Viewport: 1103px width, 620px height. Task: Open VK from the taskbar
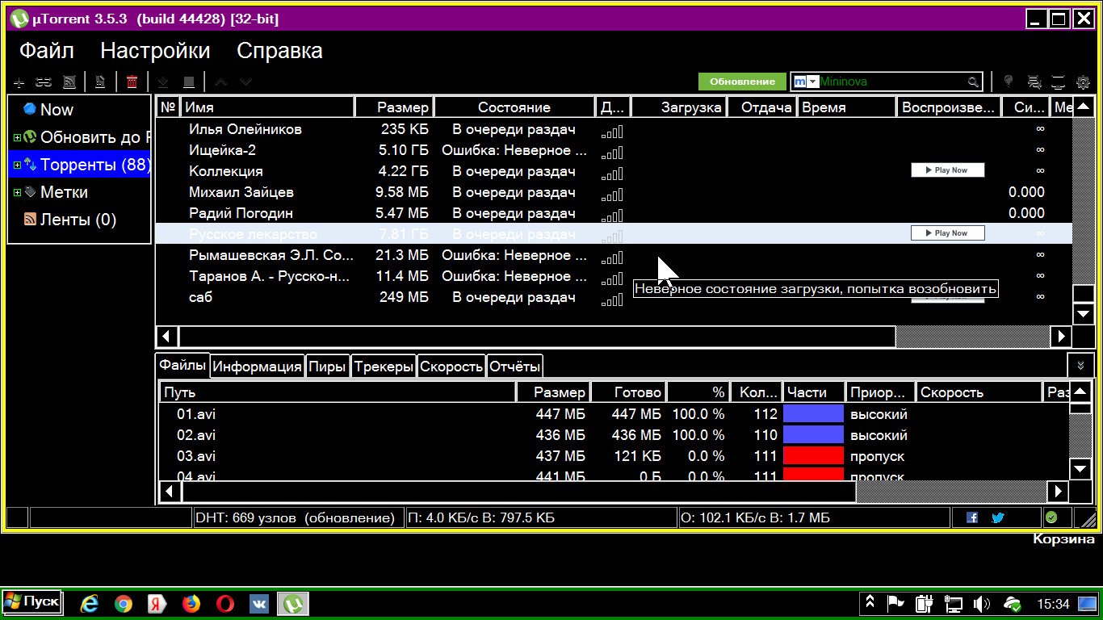[258, 603]
